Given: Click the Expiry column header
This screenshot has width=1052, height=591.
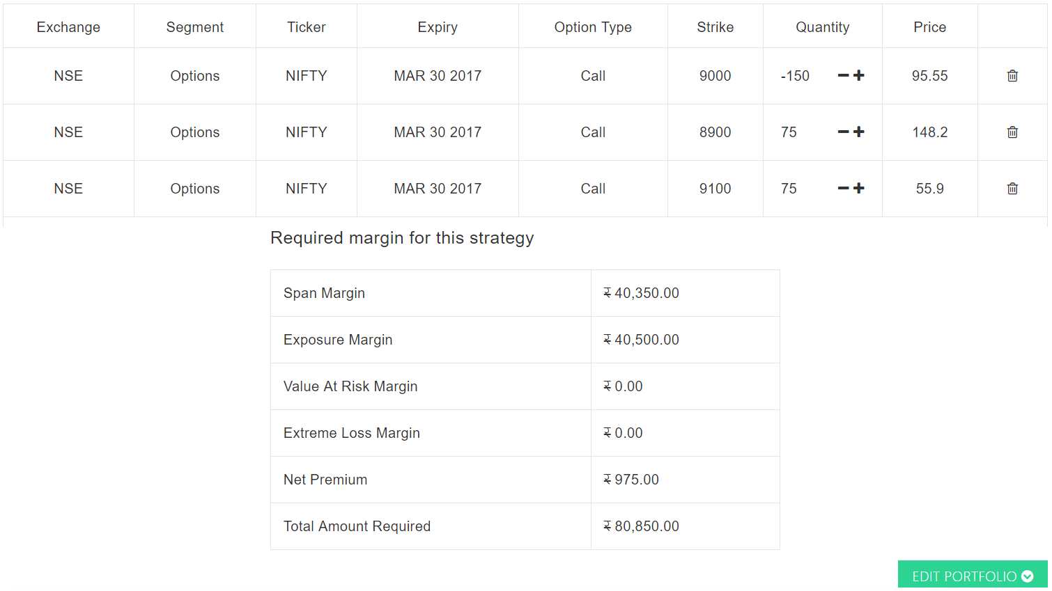Looking at the screenshot, I should coord(438,27).
